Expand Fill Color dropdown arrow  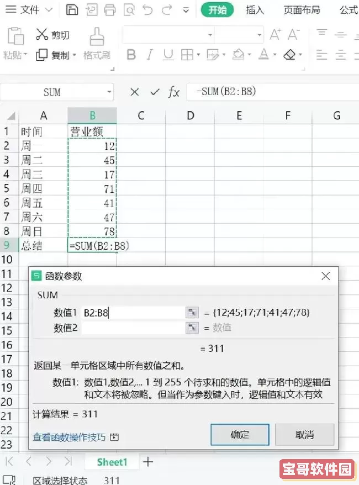point(249,55)
